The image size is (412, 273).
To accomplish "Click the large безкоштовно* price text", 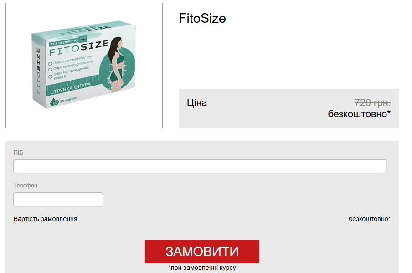I will point(359,114).
